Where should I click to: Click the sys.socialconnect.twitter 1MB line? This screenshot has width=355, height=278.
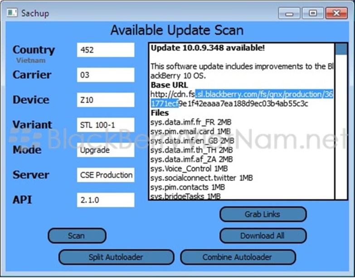point(201,178)
